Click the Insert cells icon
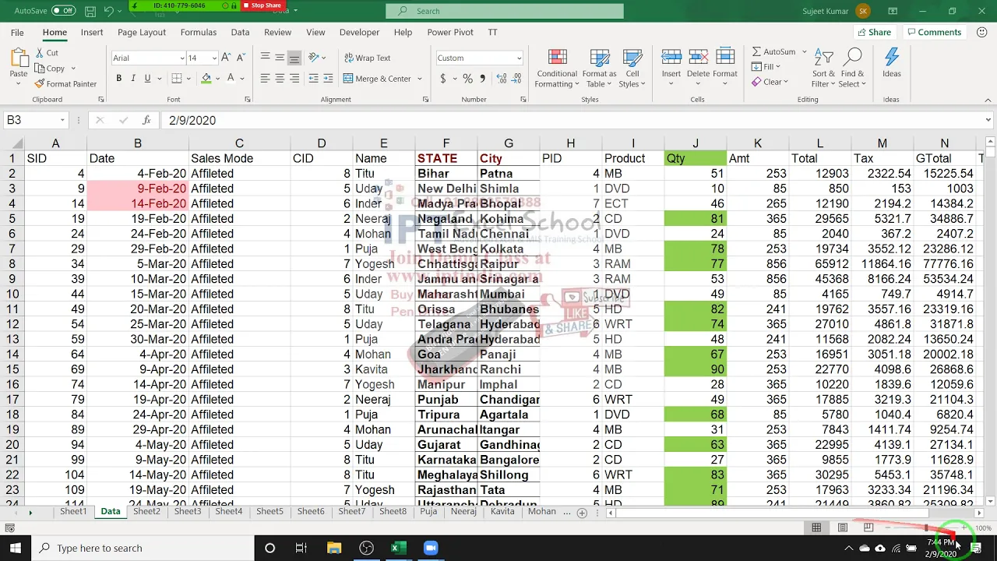Screen dimensions: 997x561 (671, 58)
